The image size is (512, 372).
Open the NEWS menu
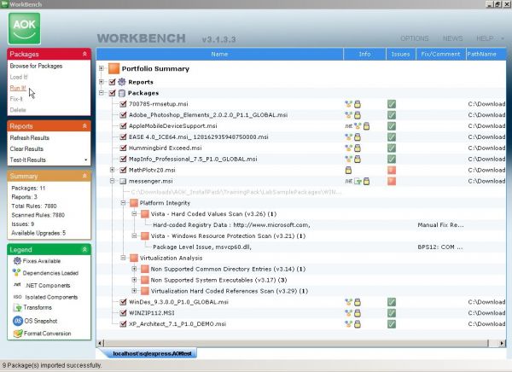[452, 38]
